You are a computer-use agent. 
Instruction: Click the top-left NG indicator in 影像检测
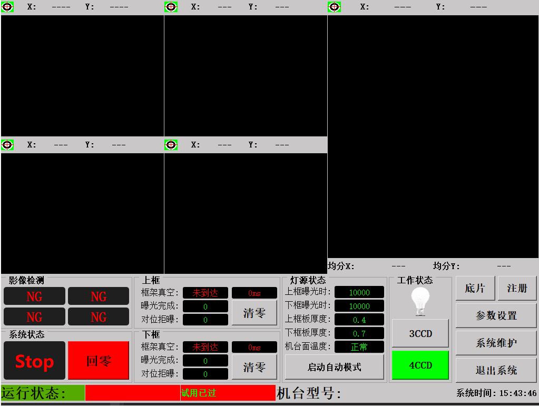(34, 295)
